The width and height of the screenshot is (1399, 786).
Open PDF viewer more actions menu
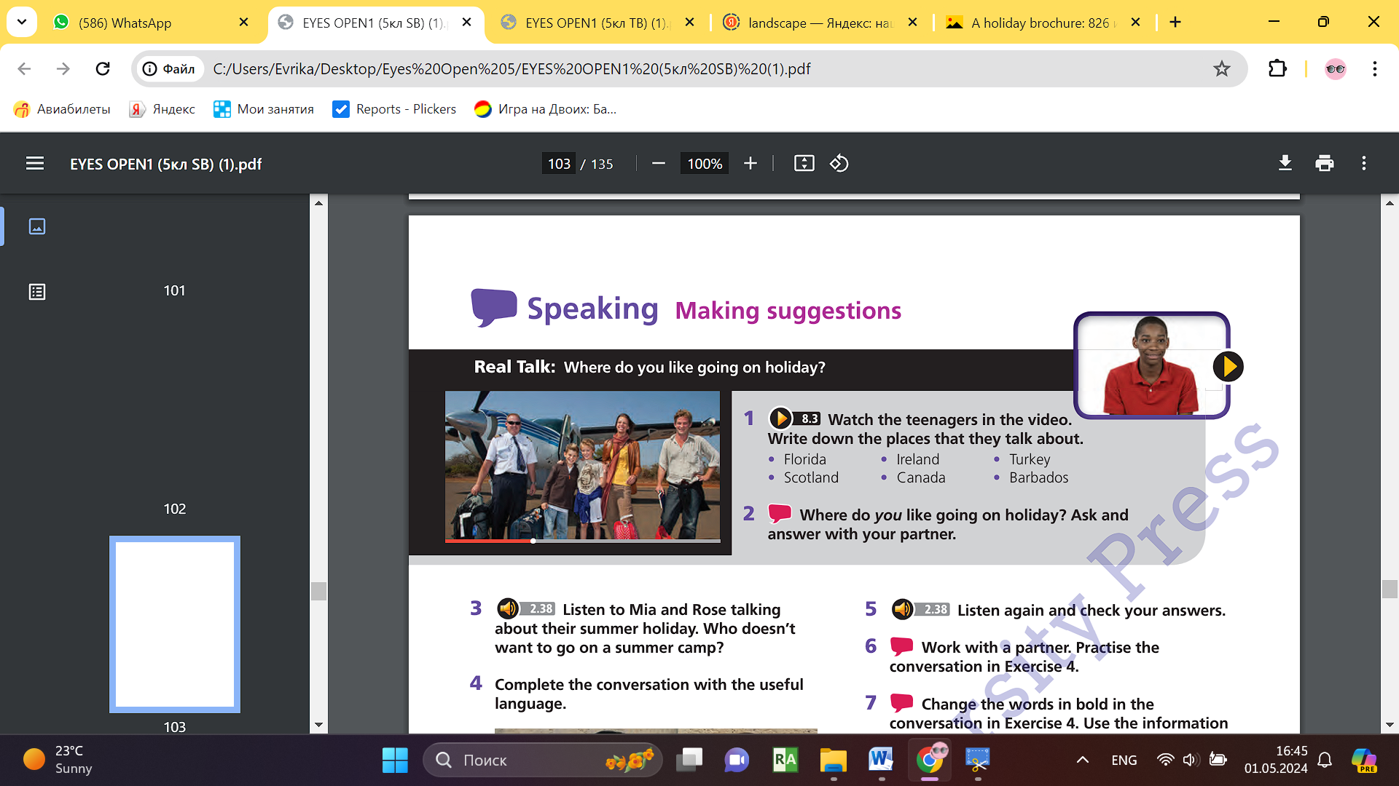pyautogui.click(x=1364, y=164)
